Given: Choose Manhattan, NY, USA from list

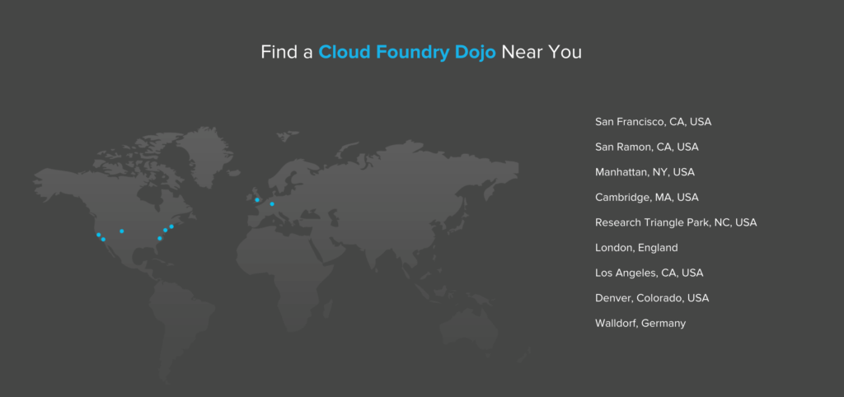Looking at the screenshot, I should [645, 172].
